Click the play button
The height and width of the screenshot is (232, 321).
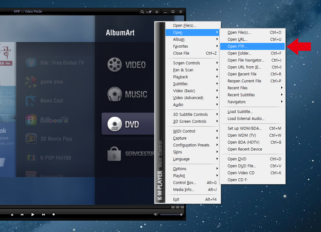pos(33,214)
